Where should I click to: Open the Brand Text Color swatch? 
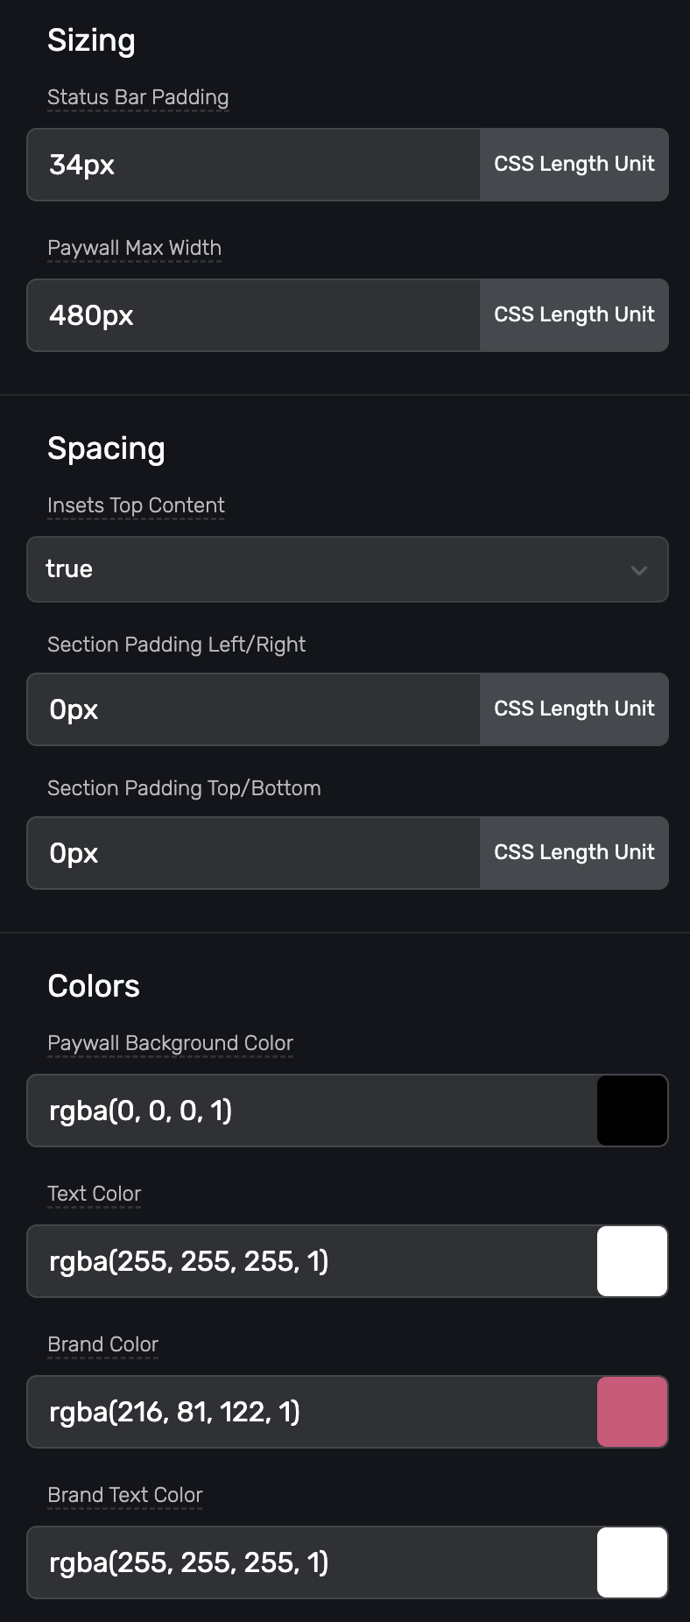point(632,1562)
